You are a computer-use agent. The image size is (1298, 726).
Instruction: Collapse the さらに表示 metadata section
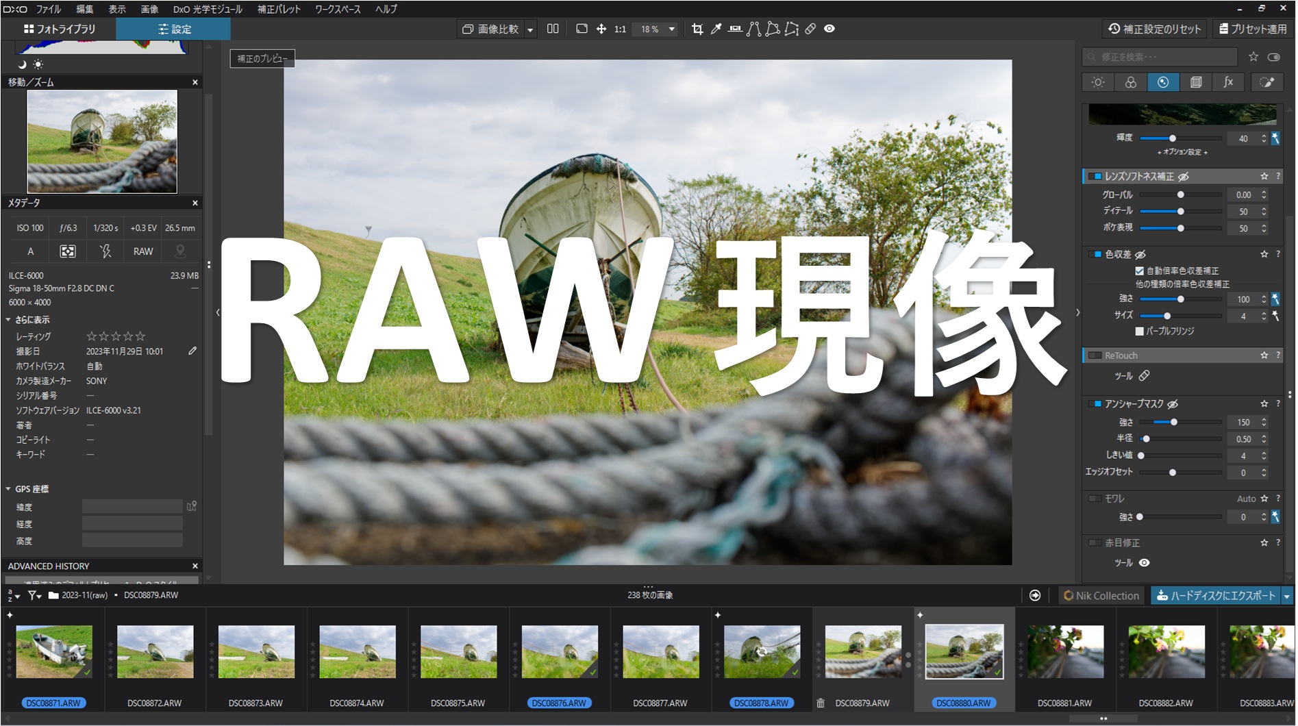8,320
